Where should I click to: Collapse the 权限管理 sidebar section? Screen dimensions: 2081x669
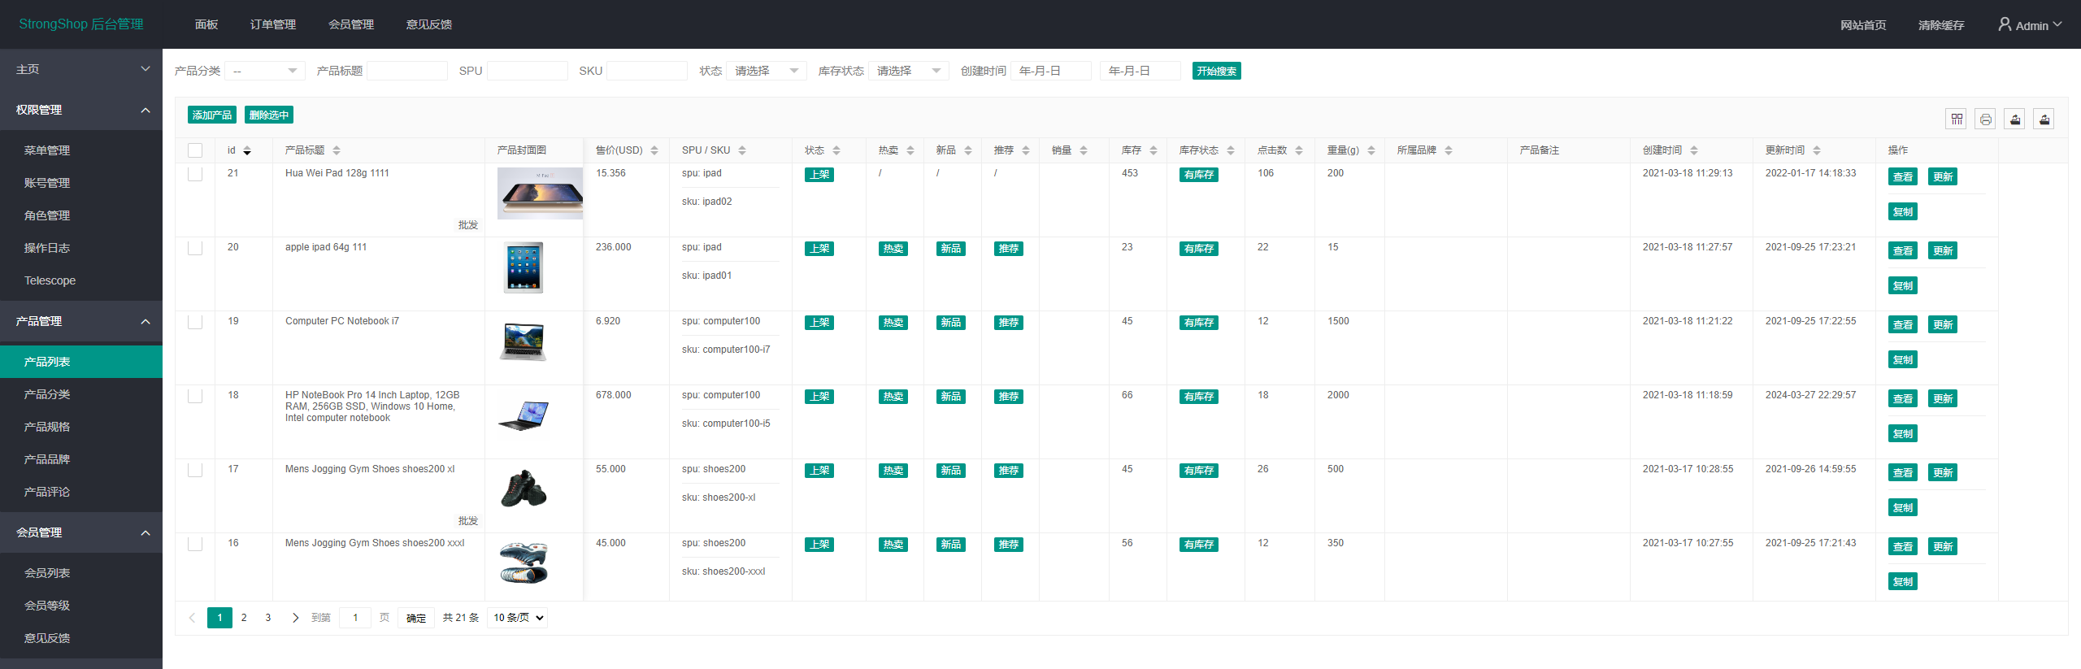tap(81, 110)
